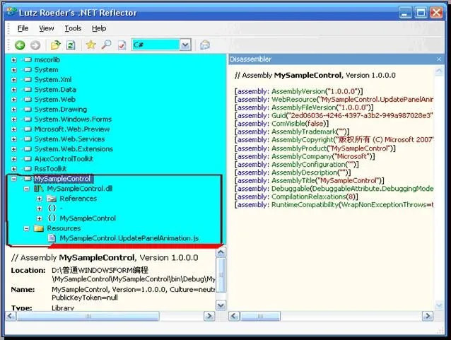Close the Disassembler pane

439,59
